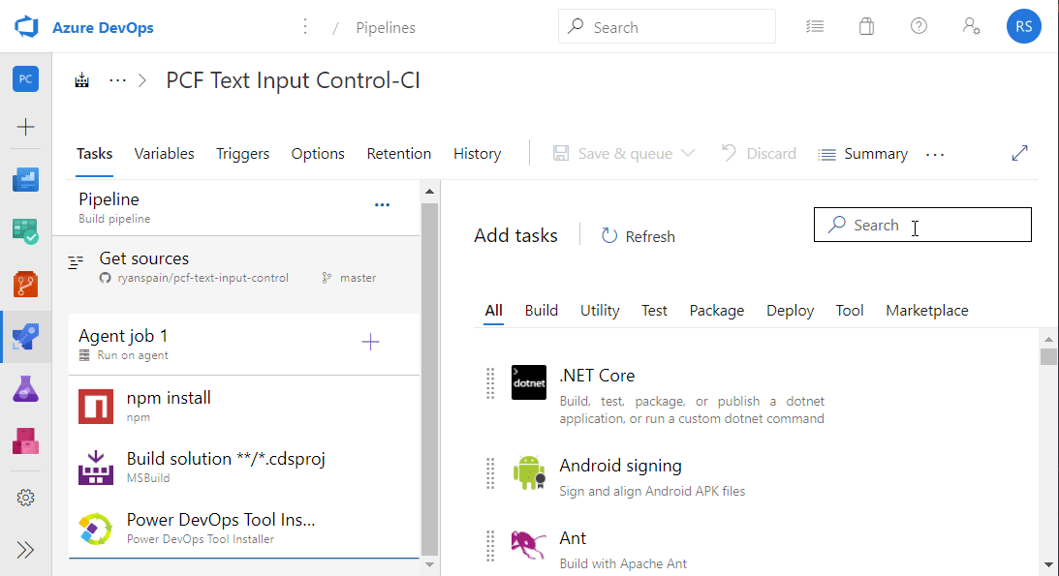Open User settings icon in header
The image size is (1059, 576).
coord(971,26)
